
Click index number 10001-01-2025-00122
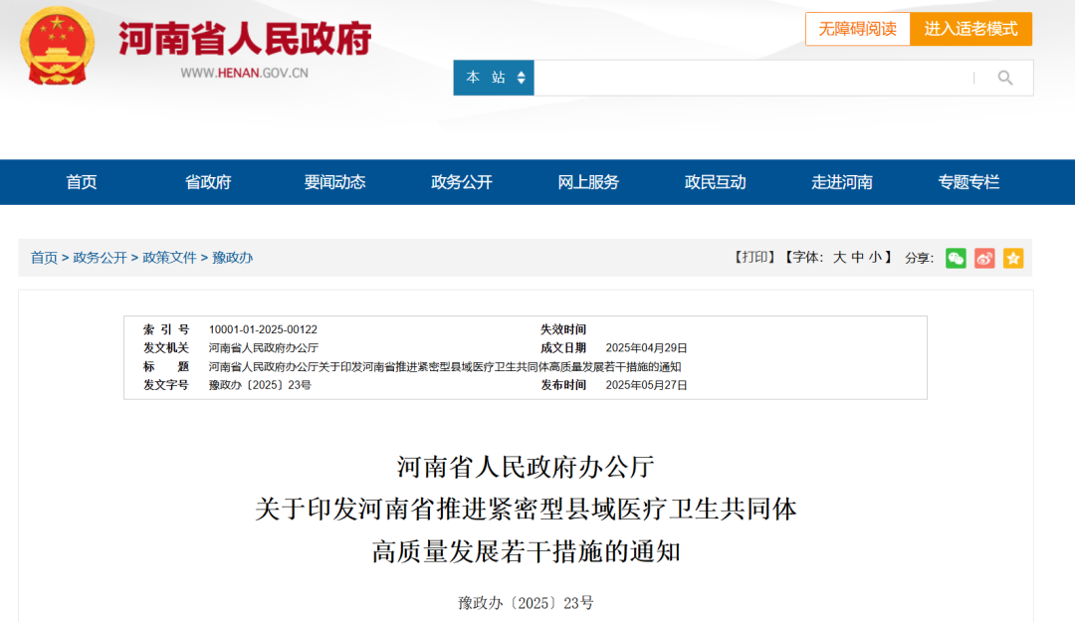pyautogui.click(x=263, y=329)
